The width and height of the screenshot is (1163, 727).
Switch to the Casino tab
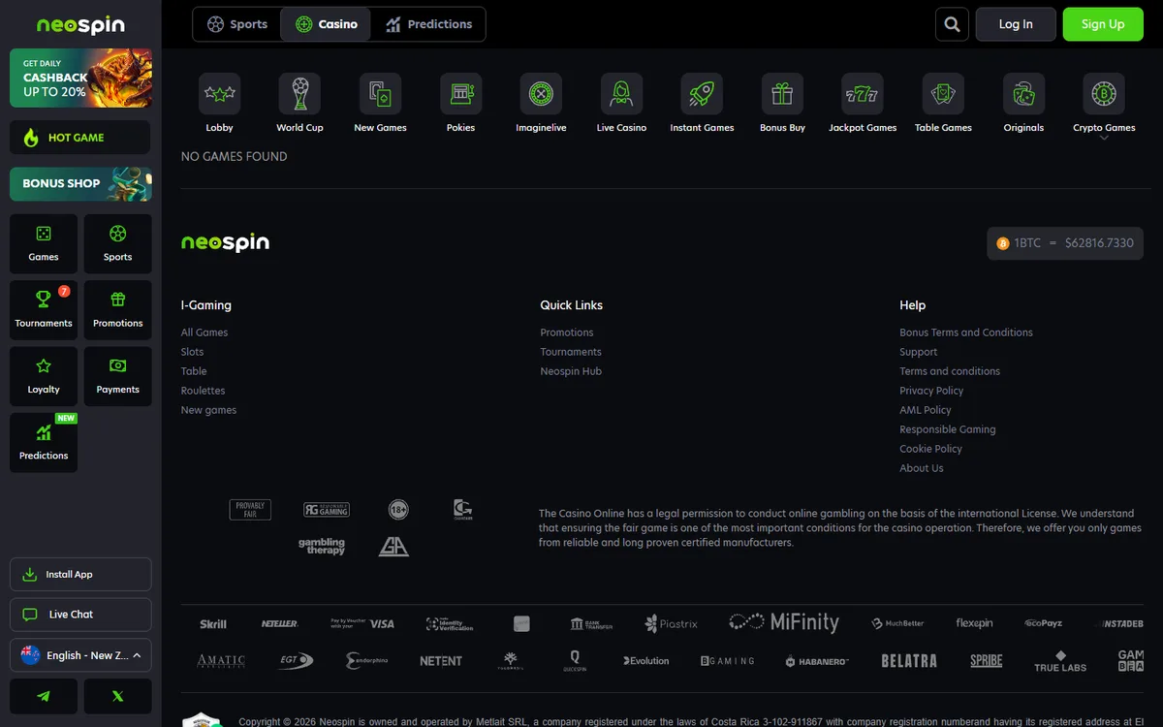pos(327,24)
